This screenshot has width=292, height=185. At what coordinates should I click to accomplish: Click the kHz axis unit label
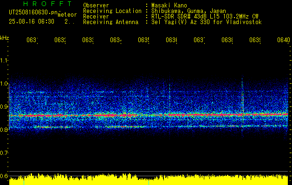click(5, 38)
